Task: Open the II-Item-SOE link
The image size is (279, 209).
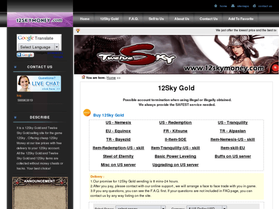Action: click(175, 140)
